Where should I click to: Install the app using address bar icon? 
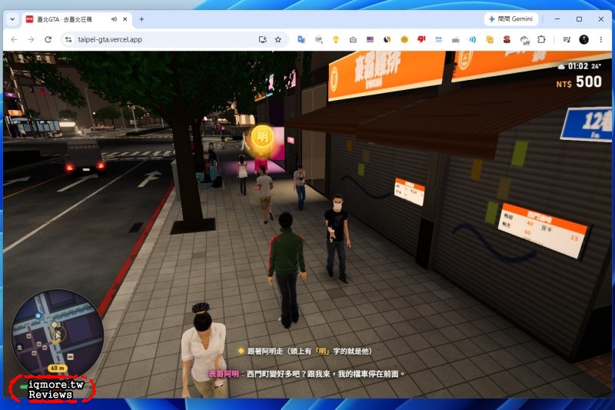point(262,40)
